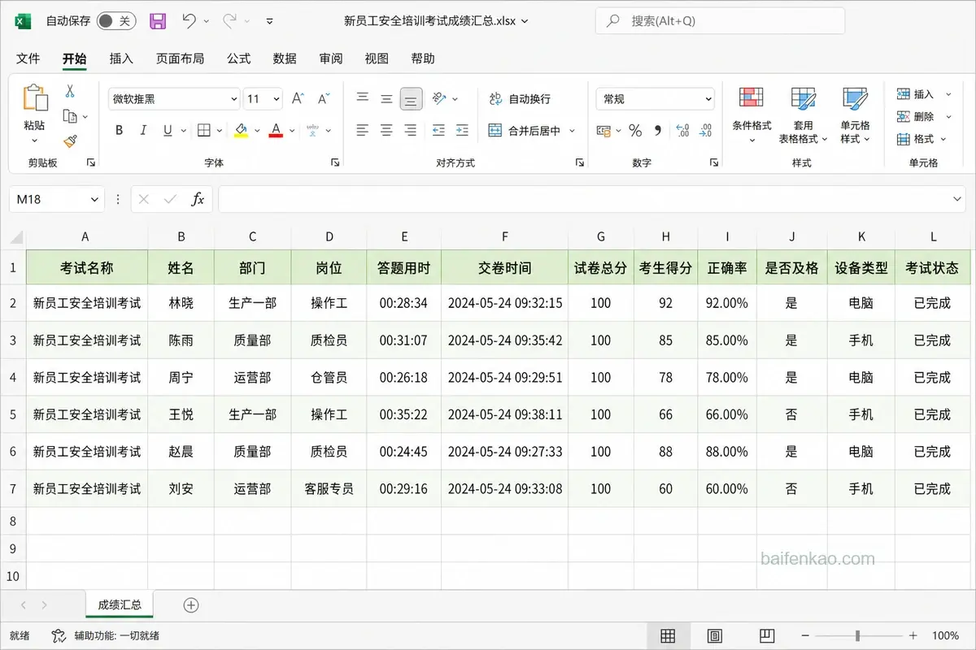Click the Paste clipboard icon
Screen dimensions: 976x650
click(x=35, y=97)
